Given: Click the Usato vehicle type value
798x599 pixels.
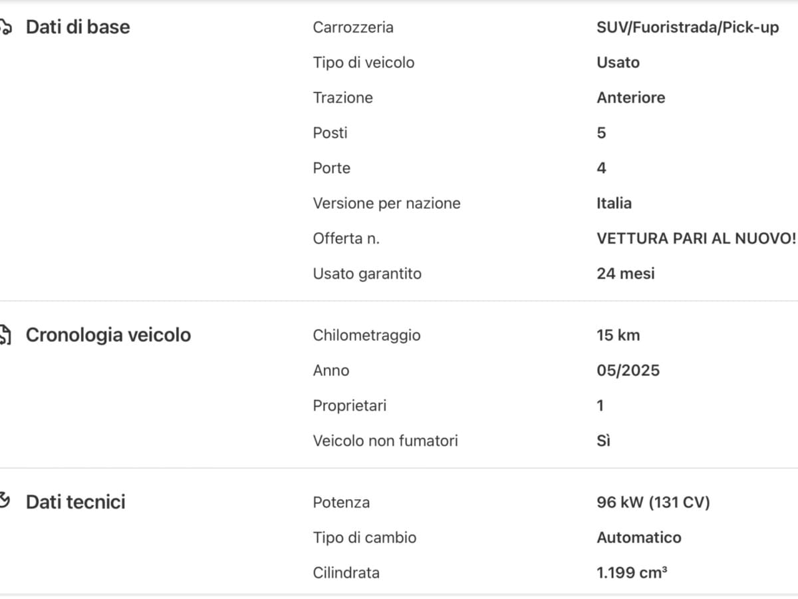Looking at the screenshot, I should click(x=618, y=63).
